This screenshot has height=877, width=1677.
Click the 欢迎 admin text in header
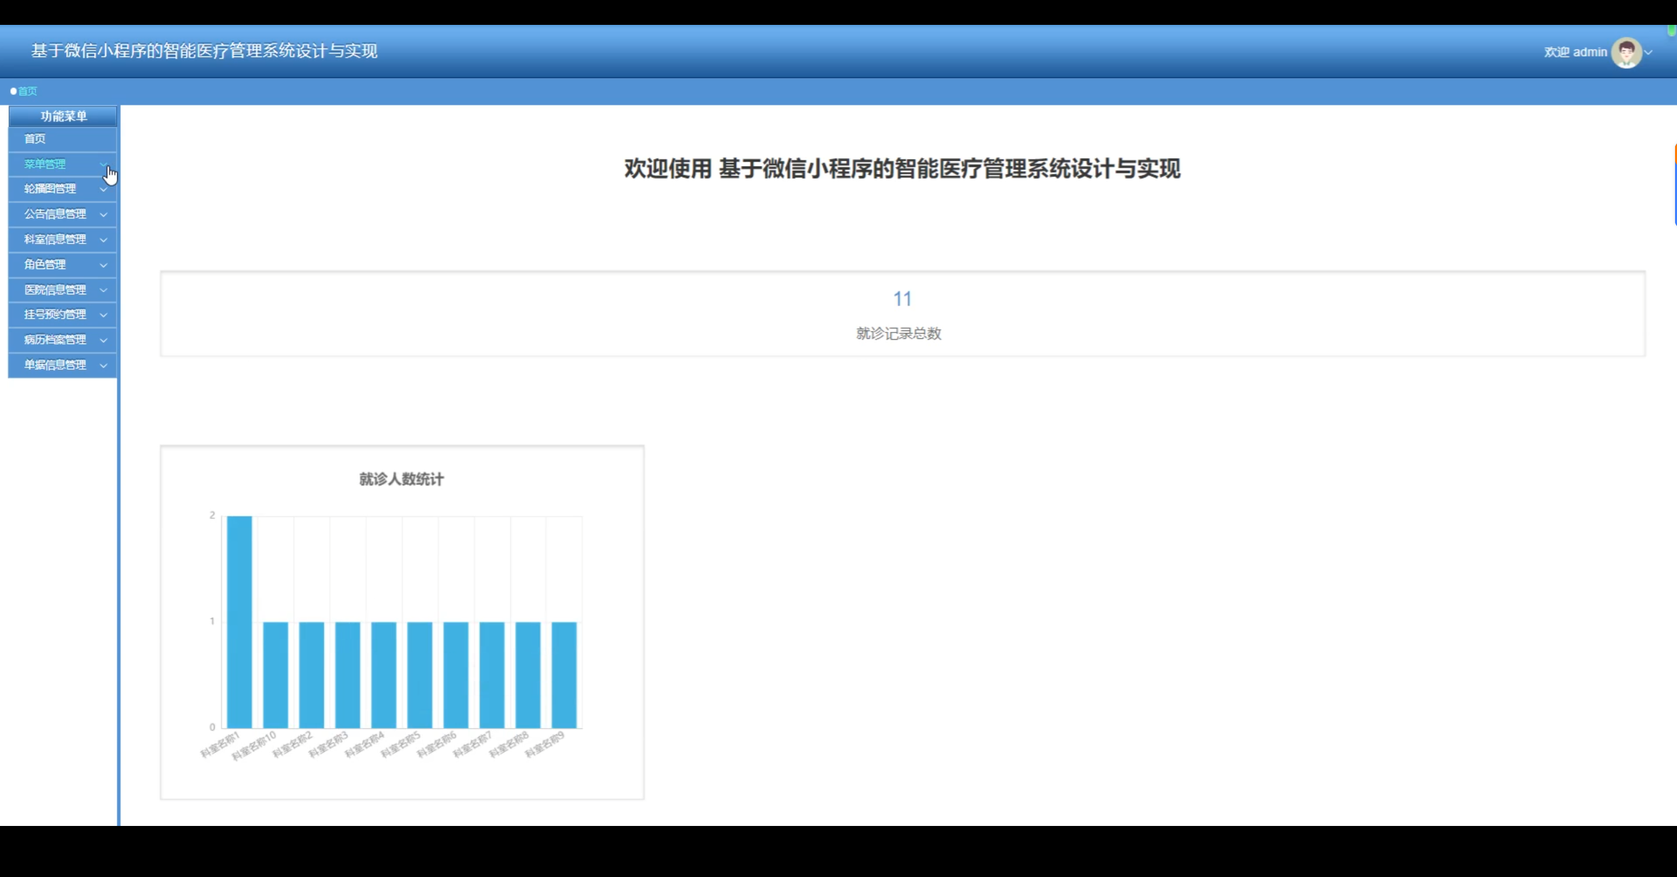[1575, 52]
